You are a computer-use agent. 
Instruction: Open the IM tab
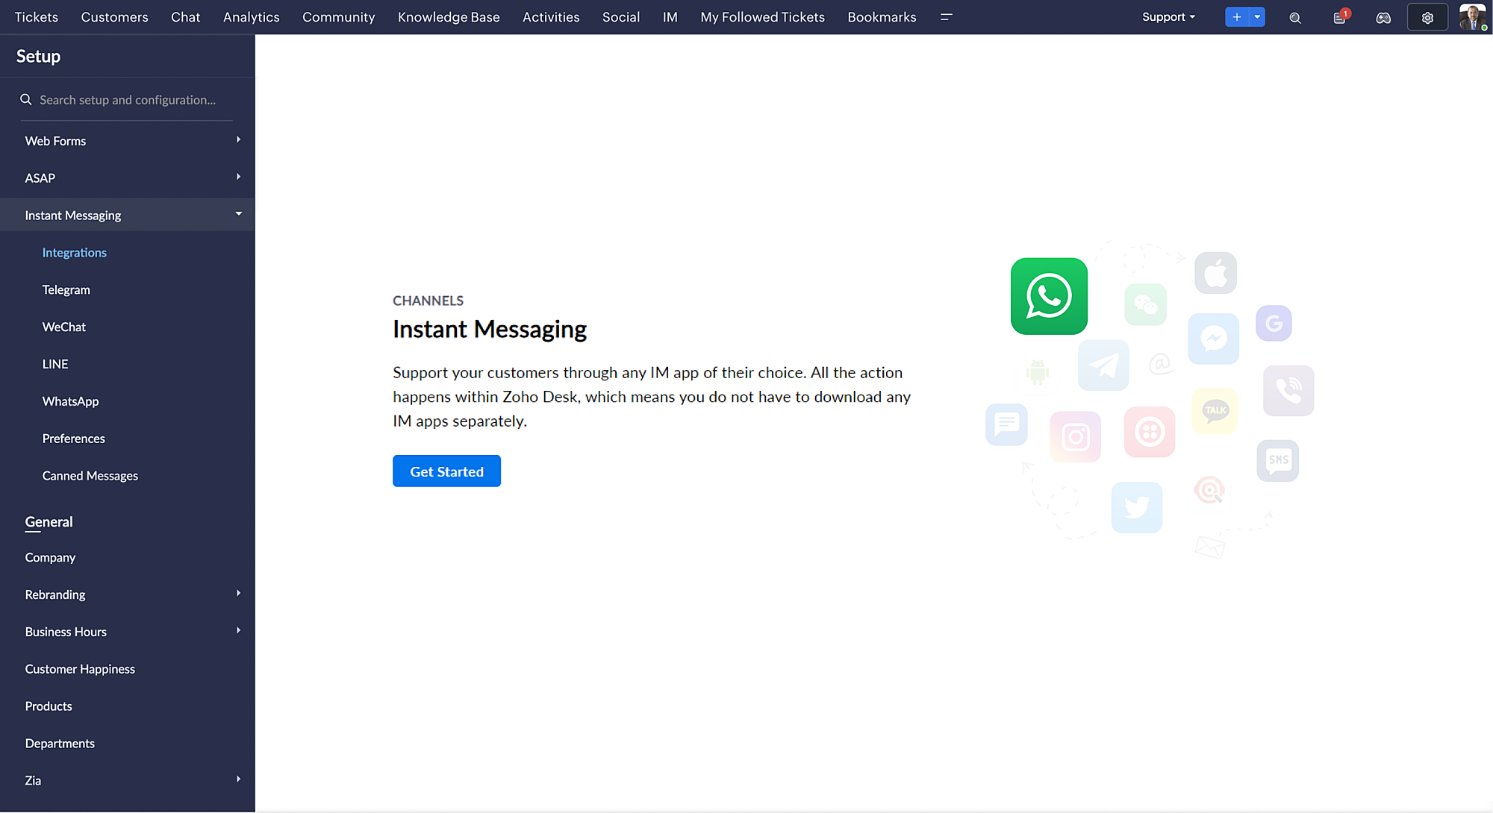click(670, 17)
